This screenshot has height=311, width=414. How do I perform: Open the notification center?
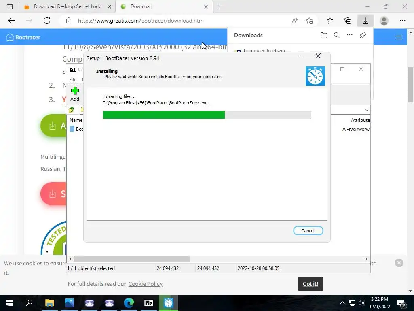point(401,303)
